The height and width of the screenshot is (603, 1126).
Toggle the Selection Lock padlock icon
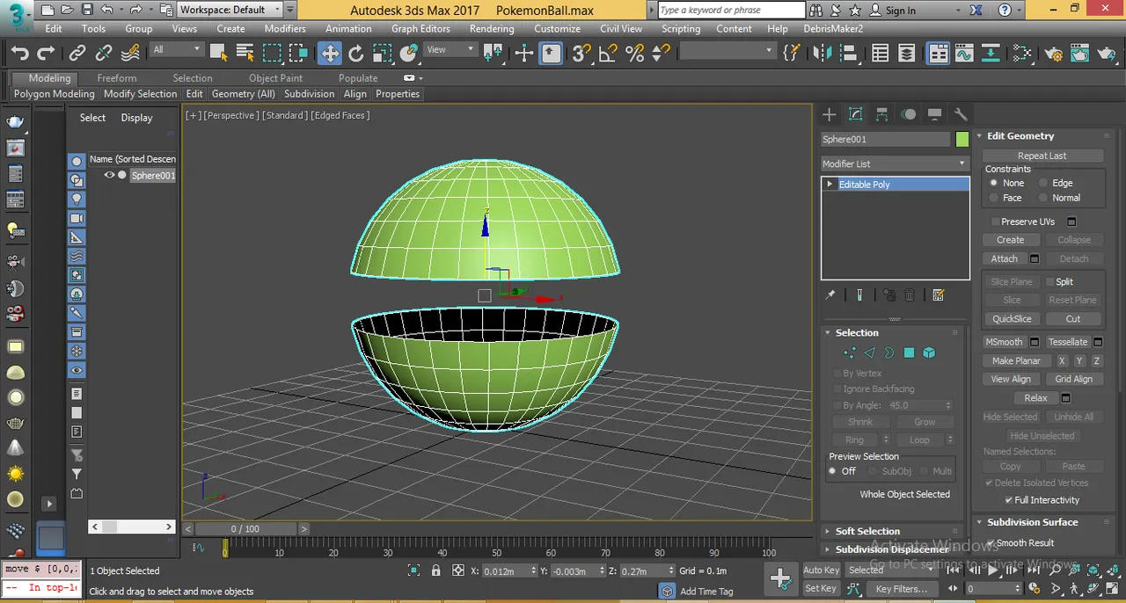435,570
